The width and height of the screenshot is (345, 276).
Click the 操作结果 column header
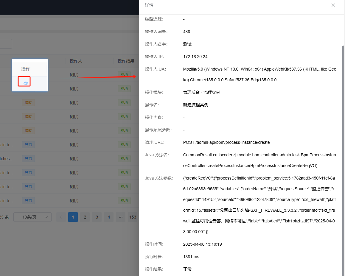pos(126,61)
